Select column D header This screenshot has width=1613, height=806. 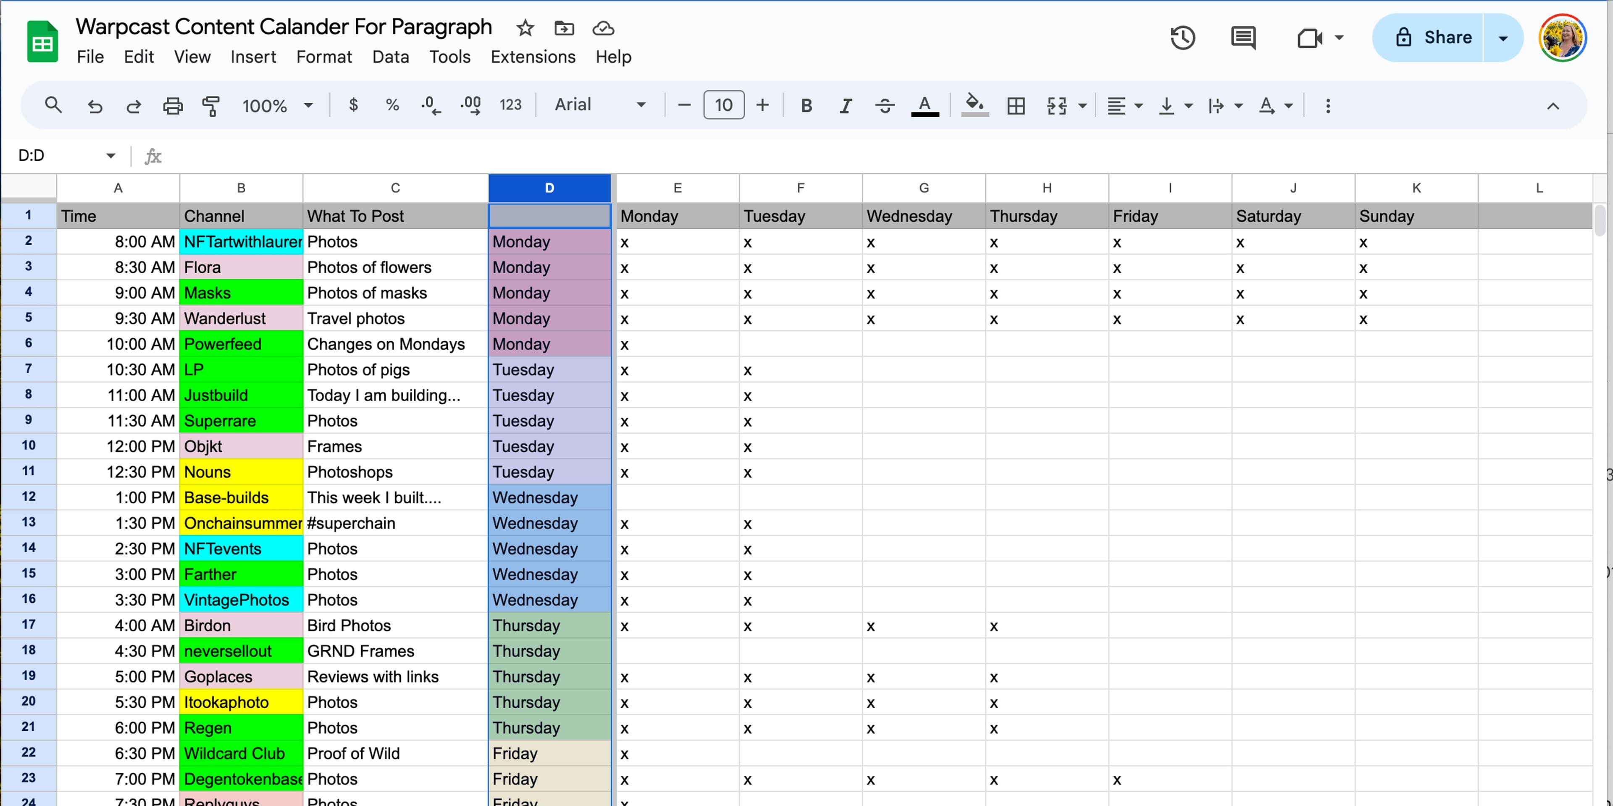point(549,188)
